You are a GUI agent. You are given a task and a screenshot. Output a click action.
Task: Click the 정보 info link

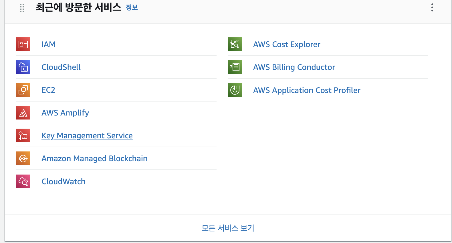click(x=132, y=8)
